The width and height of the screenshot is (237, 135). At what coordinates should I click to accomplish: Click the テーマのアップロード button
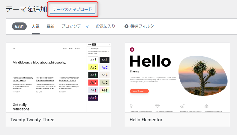[x=73, y=9]
